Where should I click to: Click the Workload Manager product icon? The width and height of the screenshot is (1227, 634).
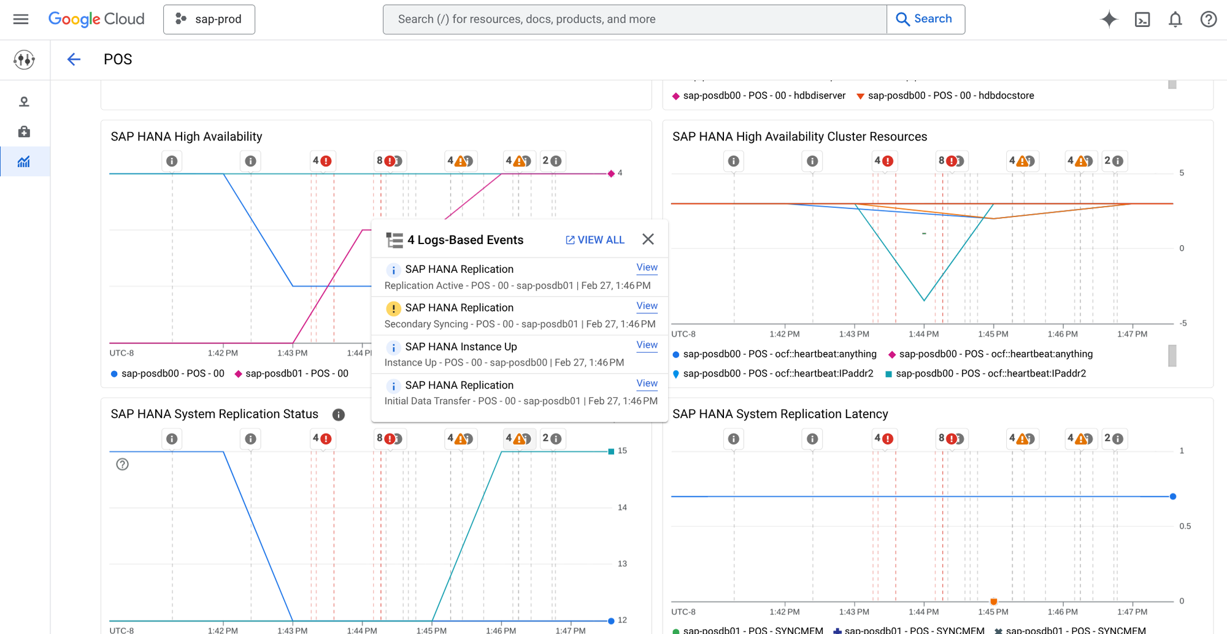(x=25, y=59)
